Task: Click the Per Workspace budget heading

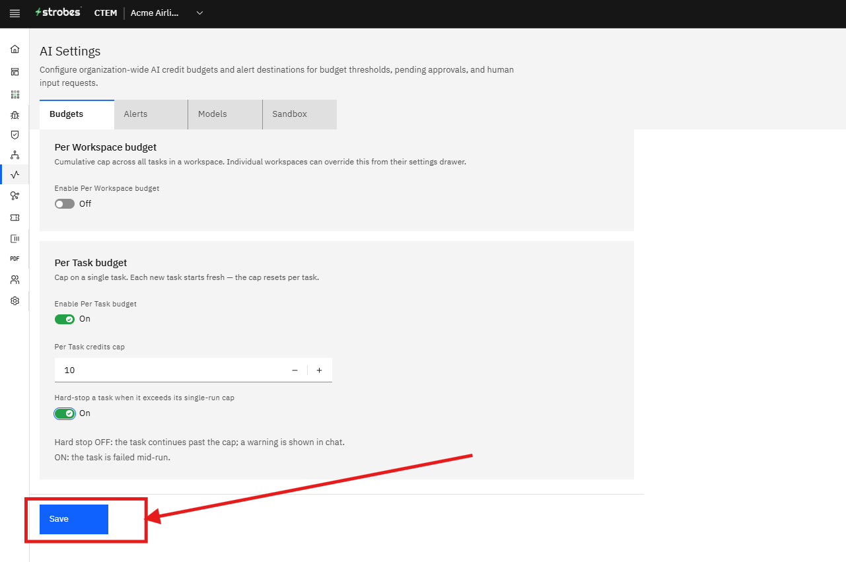Action: (x=106, y=147)
